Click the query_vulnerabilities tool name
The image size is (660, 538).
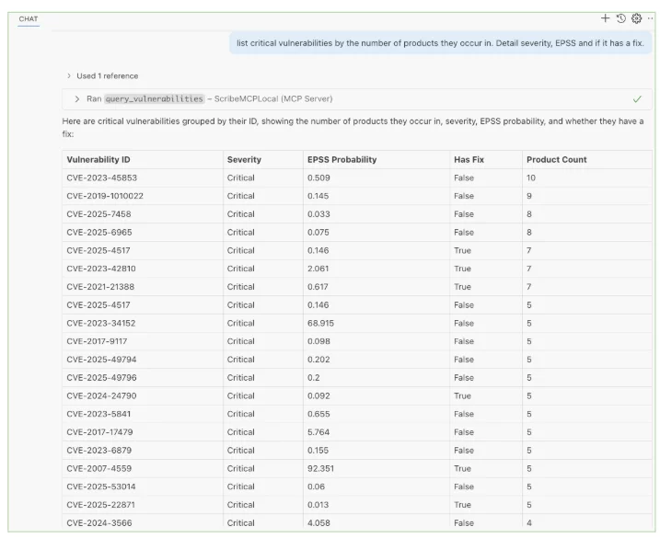pos(154,98)
